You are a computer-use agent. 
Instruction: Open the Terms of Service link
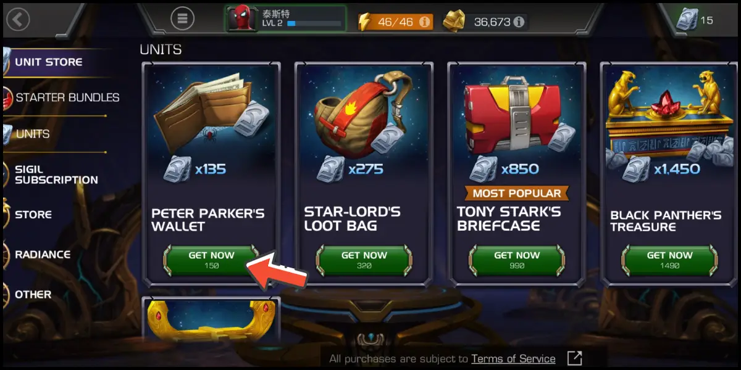513,358
